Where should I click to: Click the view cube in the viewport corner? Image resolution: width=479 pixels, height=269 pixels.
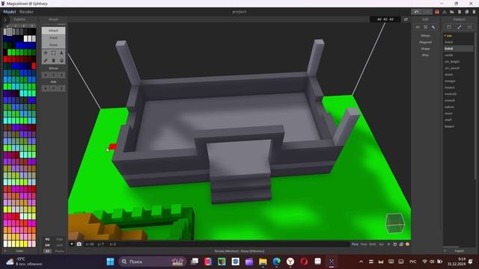(x=395, y=223)
